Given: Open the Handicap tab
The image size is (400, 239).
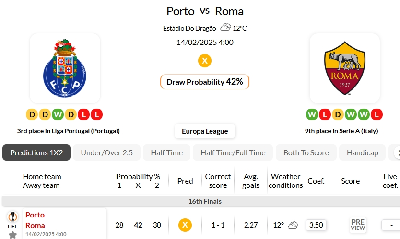Looking at the screenshot, I should [x=362, y=152].
